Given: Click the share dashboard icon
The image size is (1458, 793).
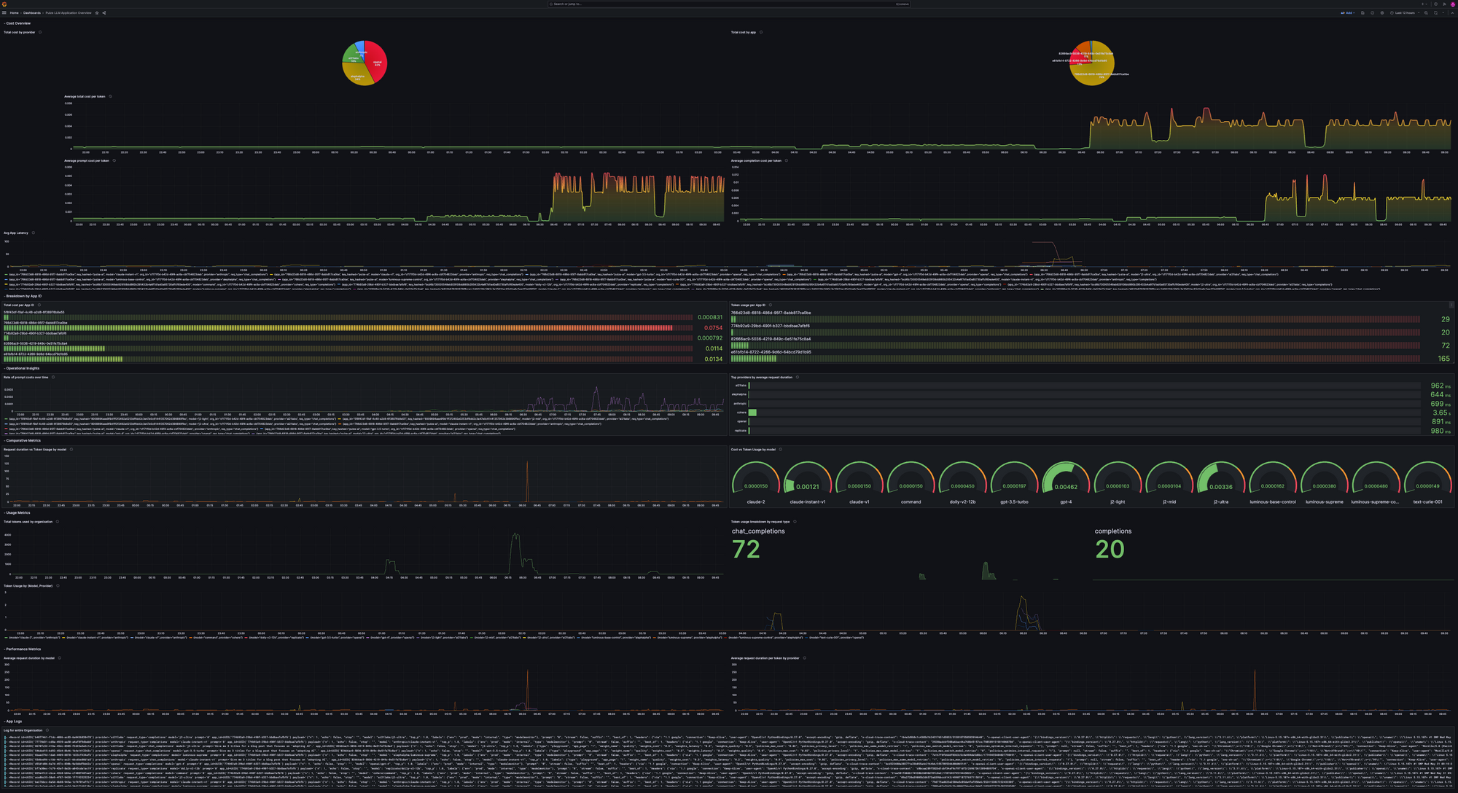Looking at the screenshot, I should 104,13.
